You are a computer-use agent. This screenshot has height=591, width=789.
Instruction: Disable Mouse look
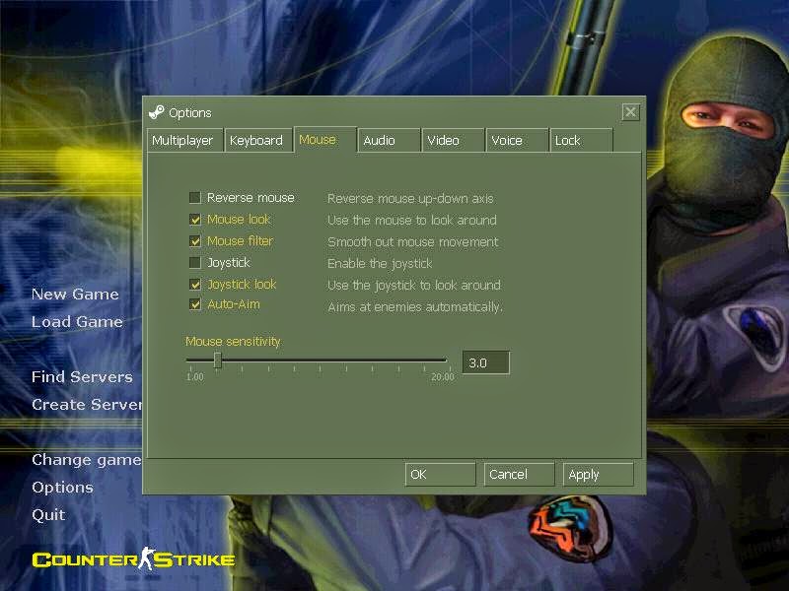(194, 220)
